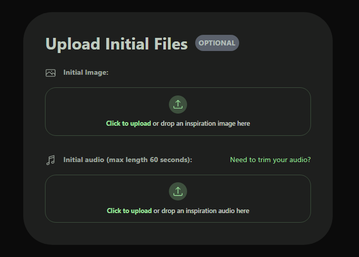Open the "Need to trim your audio?" link
Screen dimensions: 359x257
270,160
